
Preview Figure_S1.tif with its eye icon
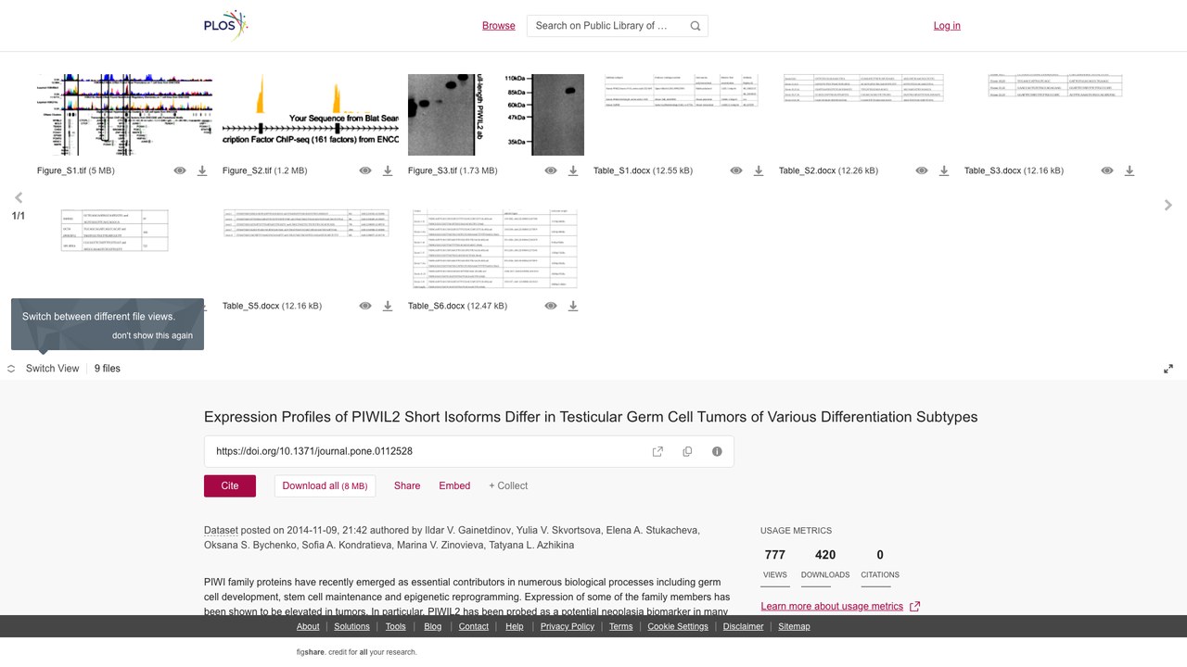pyautogui.click(x=180, y=170)
